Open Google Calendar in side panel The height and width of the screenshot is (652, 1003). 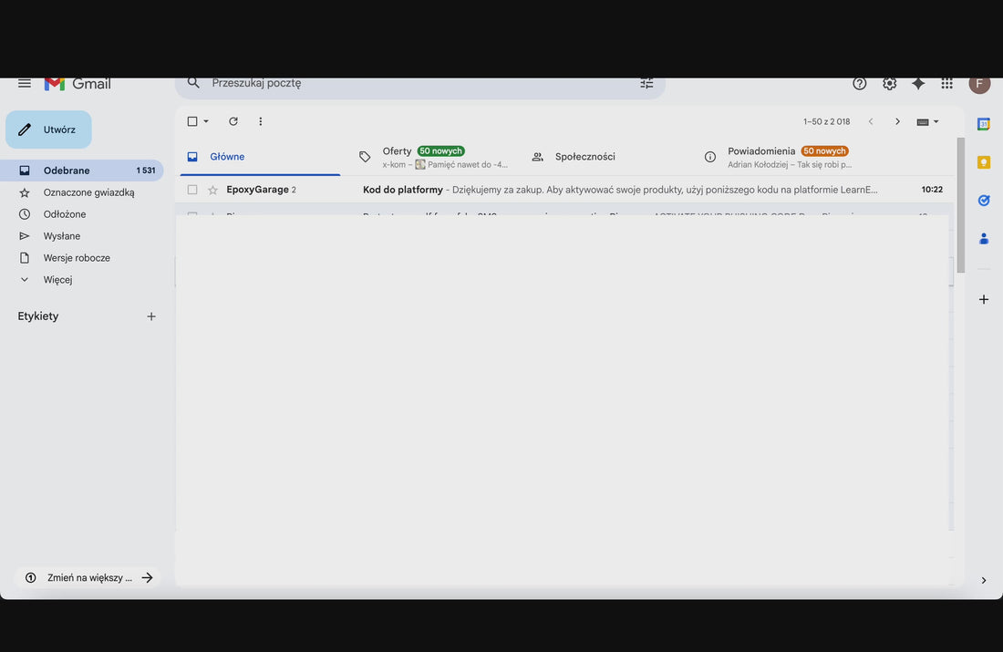click(x=984, y=124)
